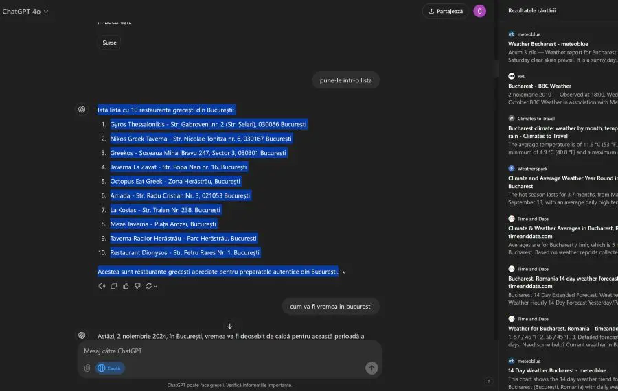Screen dimensions: 618x391
Task: Click the Climates to Travel source icon
Action: point(511,118)
